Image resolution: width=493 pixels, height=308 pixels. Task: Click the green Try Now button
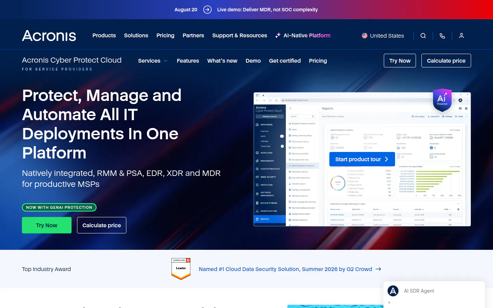pyautogui.click(x=47, y=225)
